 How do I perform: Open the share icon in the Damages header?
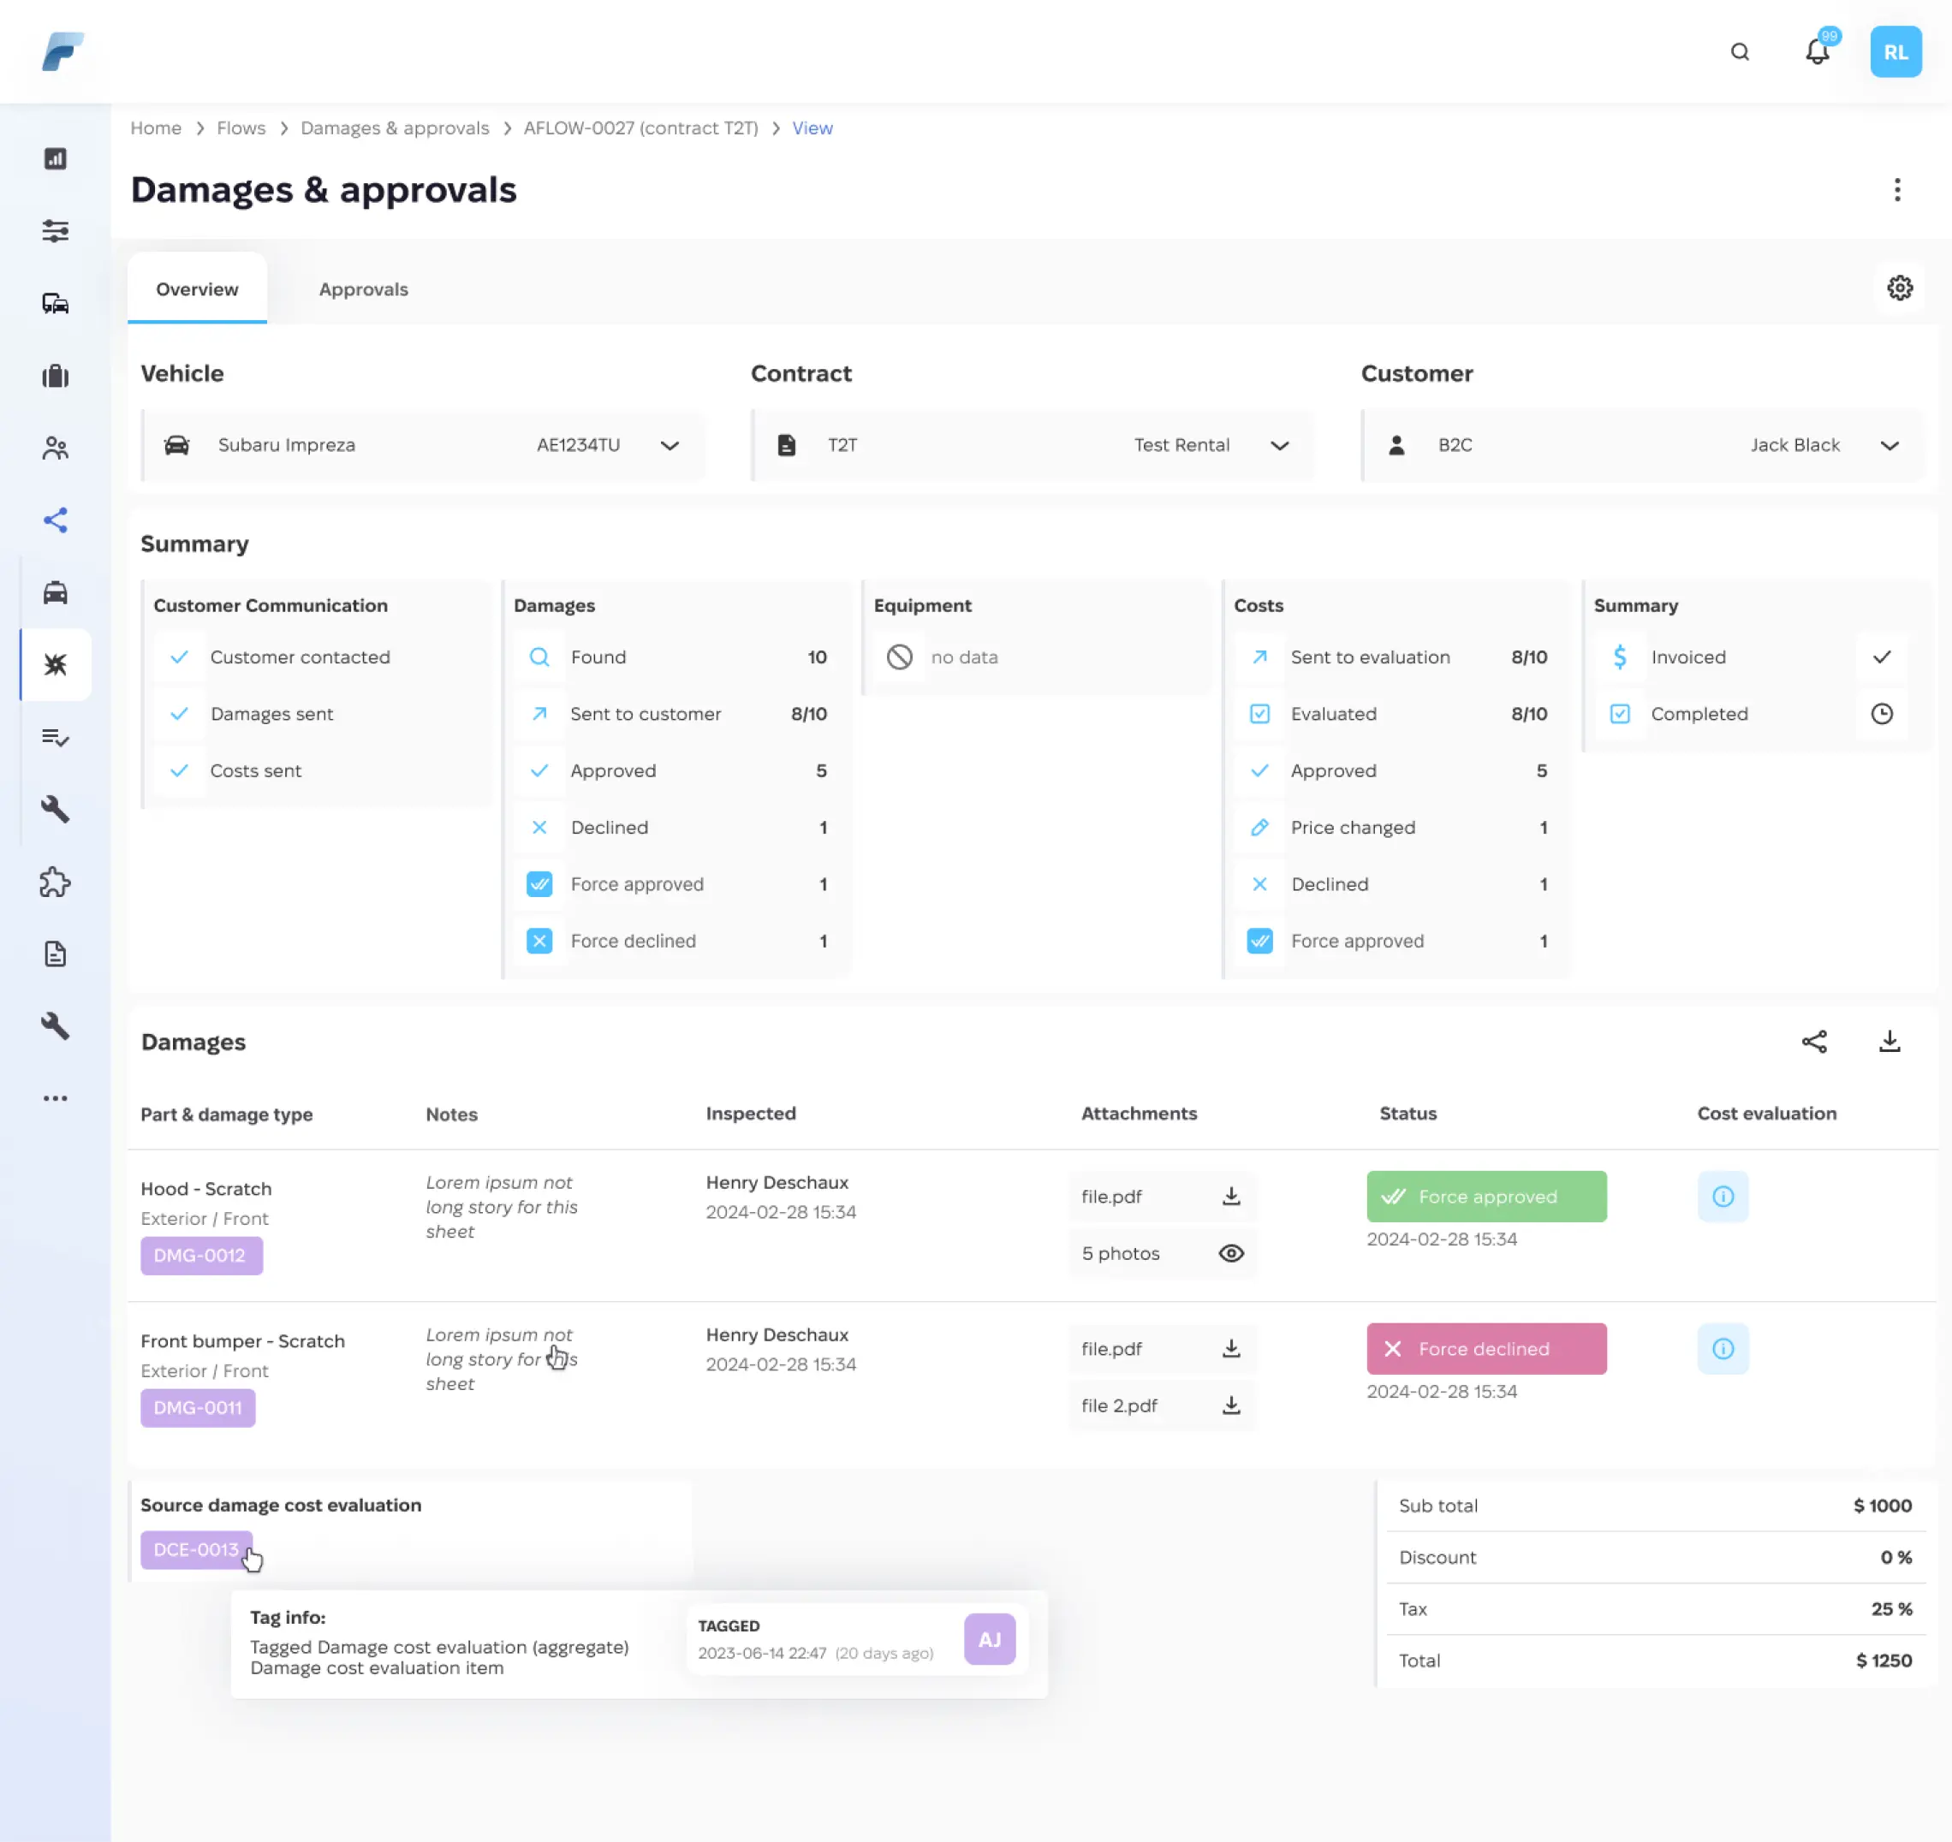1814,1042
